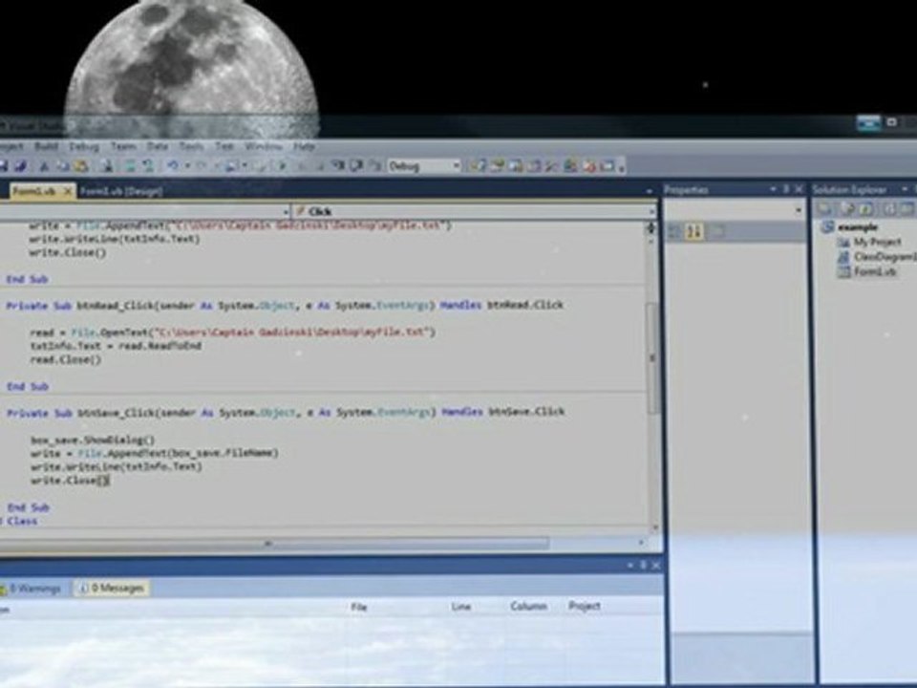Toggle Show All Files in Solution Explorer
The height and width of the screenshot is (688, 917).
847,209
